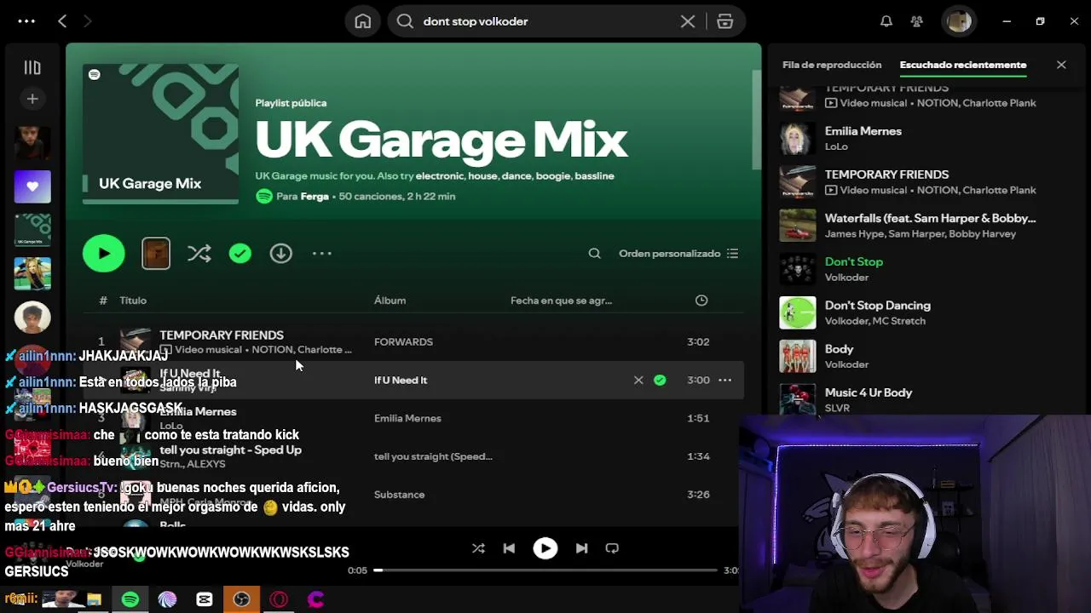Sort by Álbum column header
This screenshot has height=613, width=1091.
(390, 301)
